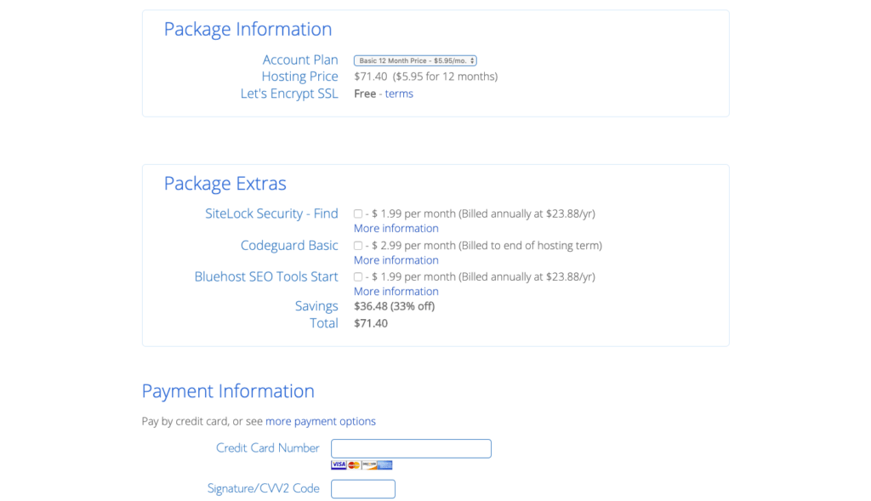Select the Total amount $71.40
Image resolution: width=871 pixels, height=501 pixels.
click(371, 323)
